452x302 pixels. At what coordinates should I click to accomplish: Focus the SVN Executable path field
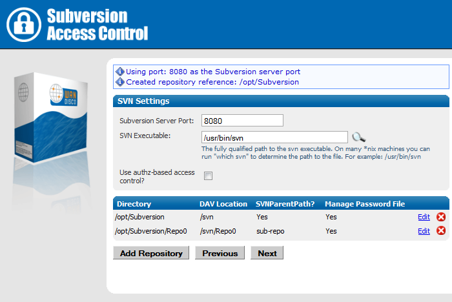[274, 137]
